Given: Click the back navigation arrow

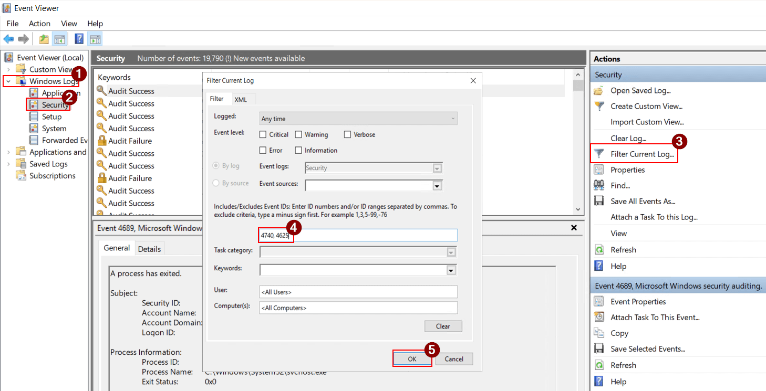Looking at the screenshot, I should point(8,38).
